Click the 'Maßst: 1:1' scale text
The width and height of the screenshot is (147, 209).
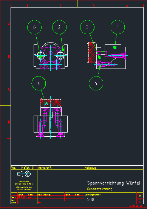[28, 168]
